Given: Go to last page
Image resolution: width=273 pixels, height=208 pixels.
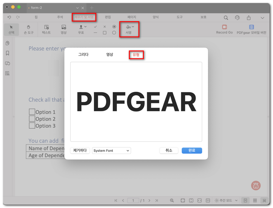Looking at the screenshot, I should coord(157,201).
